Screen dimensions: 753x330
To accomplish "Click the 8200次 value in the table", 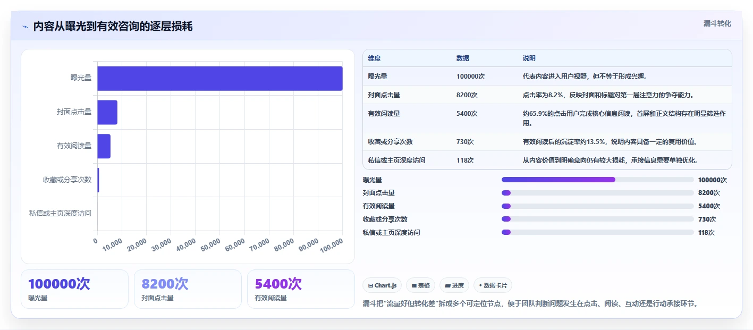I will click(467, 95).
